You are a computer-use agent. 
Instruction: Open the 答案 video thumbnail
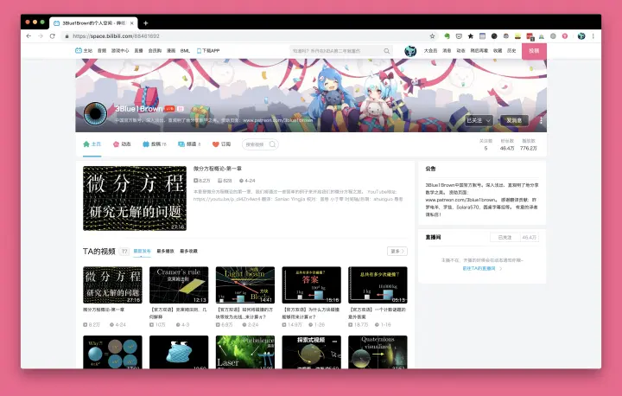coord(311,285)
